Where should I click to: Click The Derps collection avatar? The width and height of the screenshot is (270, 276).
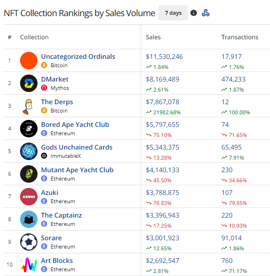[29, 106]
